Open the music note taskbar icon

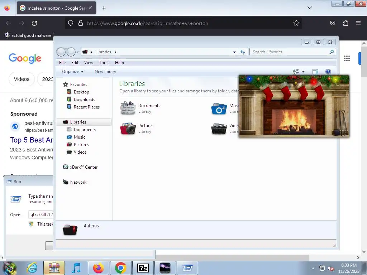pyautogui.click(x=76, y=268)
